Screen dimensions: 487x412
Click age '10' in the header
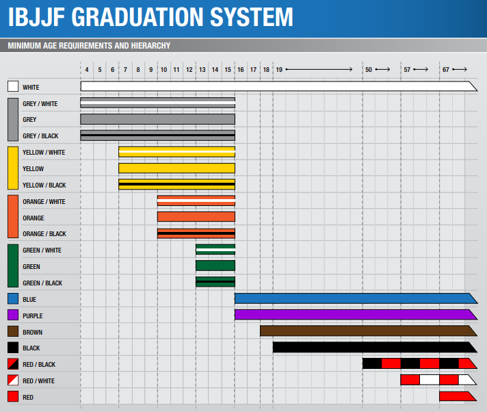click(163, 70)
